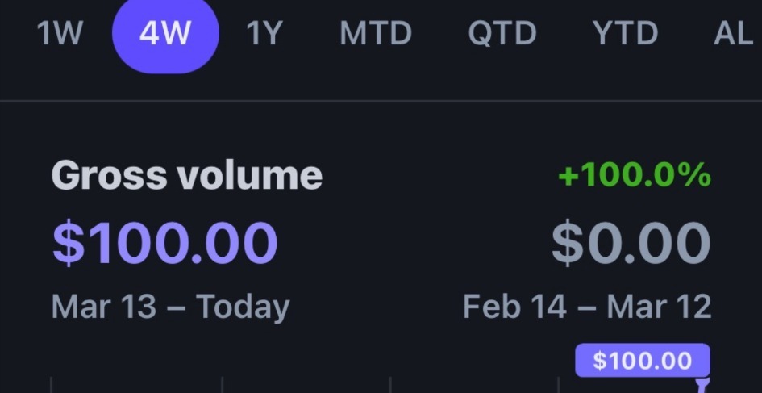Tap the partially visible ALL range tab
This screenshot has width=762, height=393.
(735, 34)
